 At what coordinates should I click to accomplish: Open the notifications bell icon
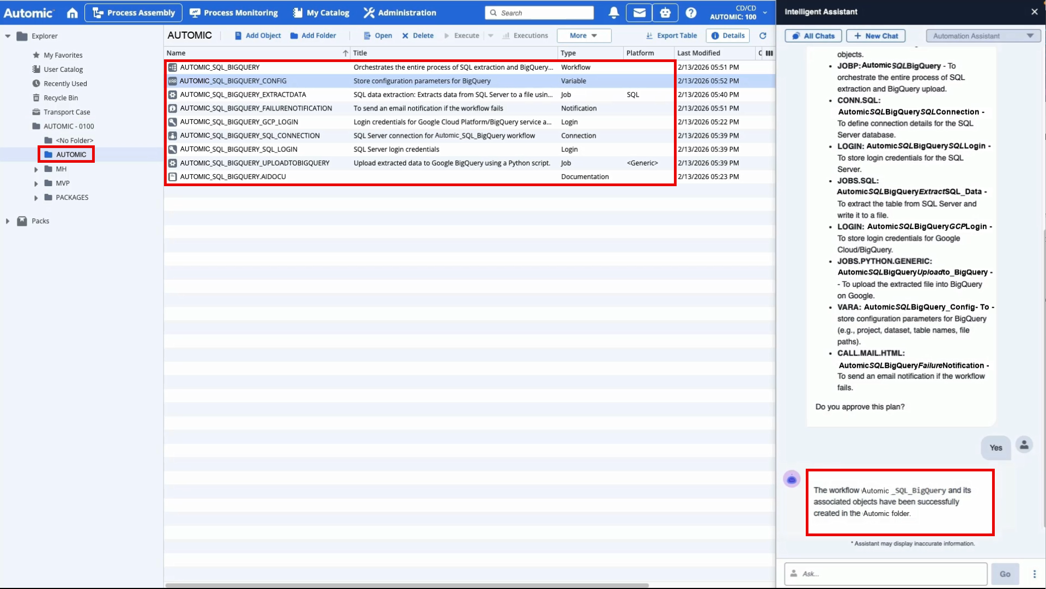613,13
